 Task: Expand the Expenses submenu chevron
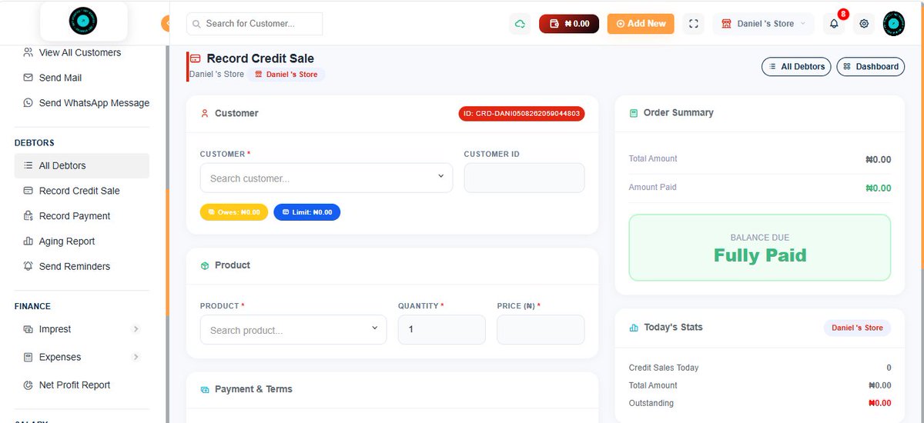(x=136, y=357)
